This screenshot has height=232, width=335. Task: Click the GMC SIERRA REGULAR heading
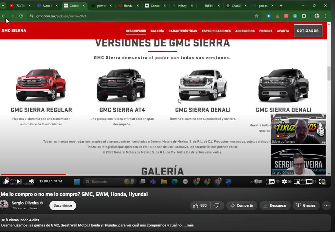click(41, 110)
